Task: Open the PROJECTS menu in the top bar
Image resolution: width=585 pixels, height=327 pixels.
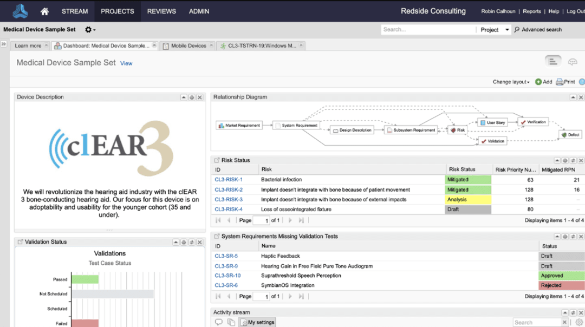Action: pyautogui.click(x=117, y=11)
